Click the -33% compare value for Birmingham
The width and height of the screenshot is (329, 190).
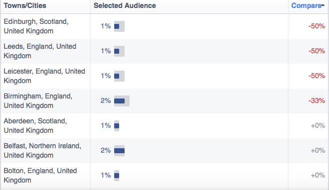point(317,101)
